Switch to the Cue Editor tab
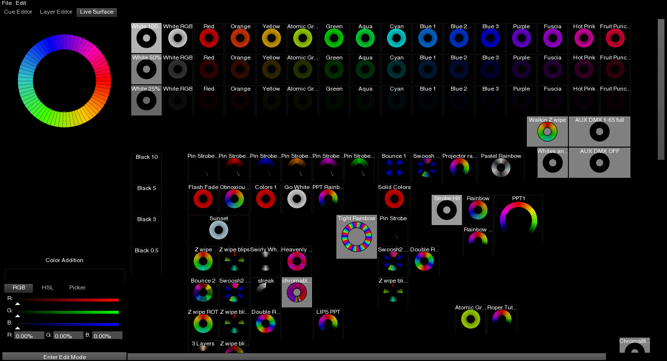667x361 pixels. click(x=18, y=12)
